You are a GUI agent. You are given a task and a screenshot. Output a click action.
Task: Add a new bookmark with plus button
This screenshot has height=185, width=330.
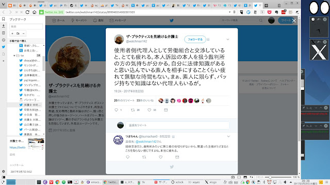click(12, 33)
